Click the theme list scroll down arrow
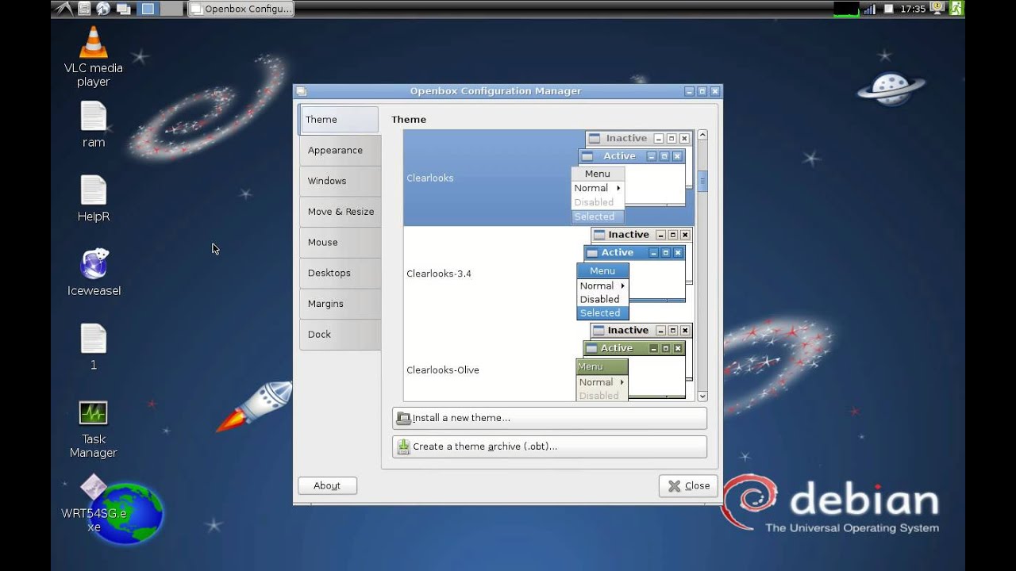This screenshot has height=571, width=1016. [702, 396]
